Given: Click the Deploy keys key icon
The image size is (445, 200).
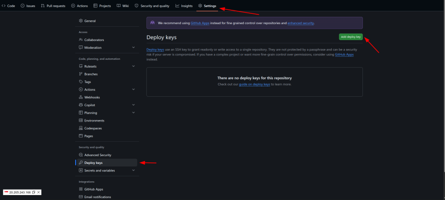Looking at the screenshot, I should coord(81,163).
